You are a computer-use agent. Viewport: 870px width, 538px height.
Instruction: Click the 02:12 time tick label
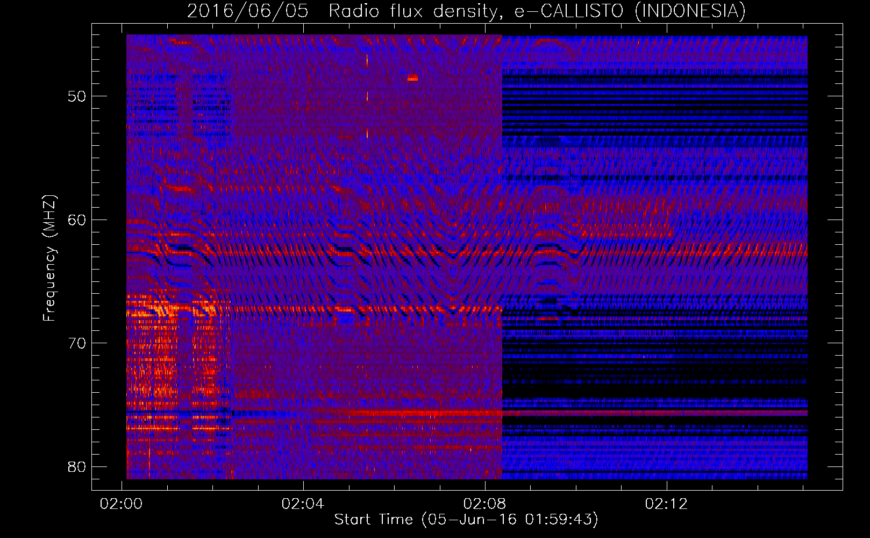(667, 504)
